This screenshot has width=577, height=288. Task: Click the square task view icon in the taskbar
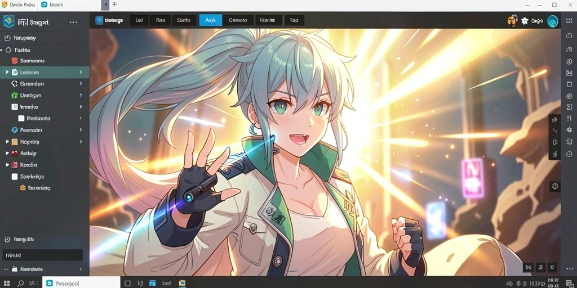pyautogui.click(x=127, y=283)
